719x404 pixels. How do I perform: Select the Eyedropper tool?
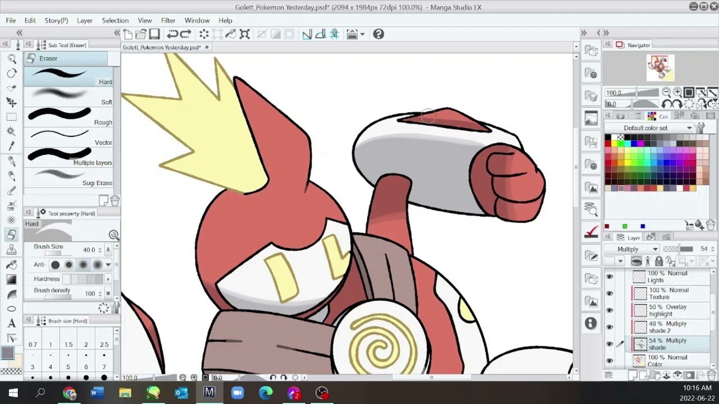click(11, 146)
